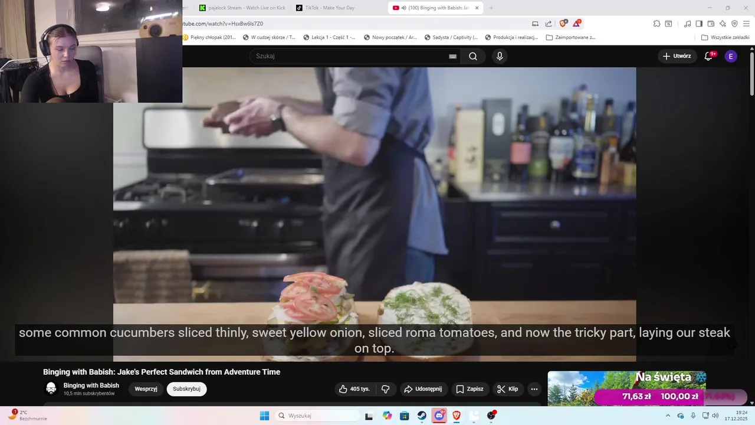
Task: Click the Wesprzyj join button
Action: point(146,389)
